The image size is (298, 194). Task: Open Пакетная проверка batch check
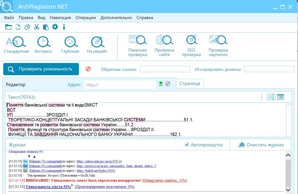(x=137, y=46)
